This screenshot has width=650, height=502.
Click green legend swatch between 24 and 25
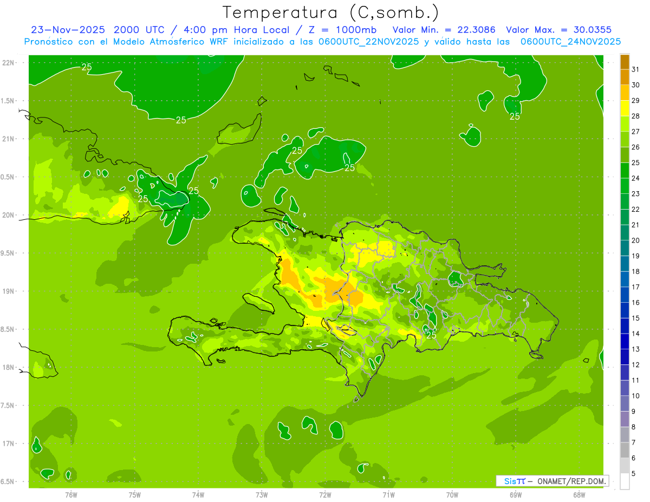click(x=625, y=171)
